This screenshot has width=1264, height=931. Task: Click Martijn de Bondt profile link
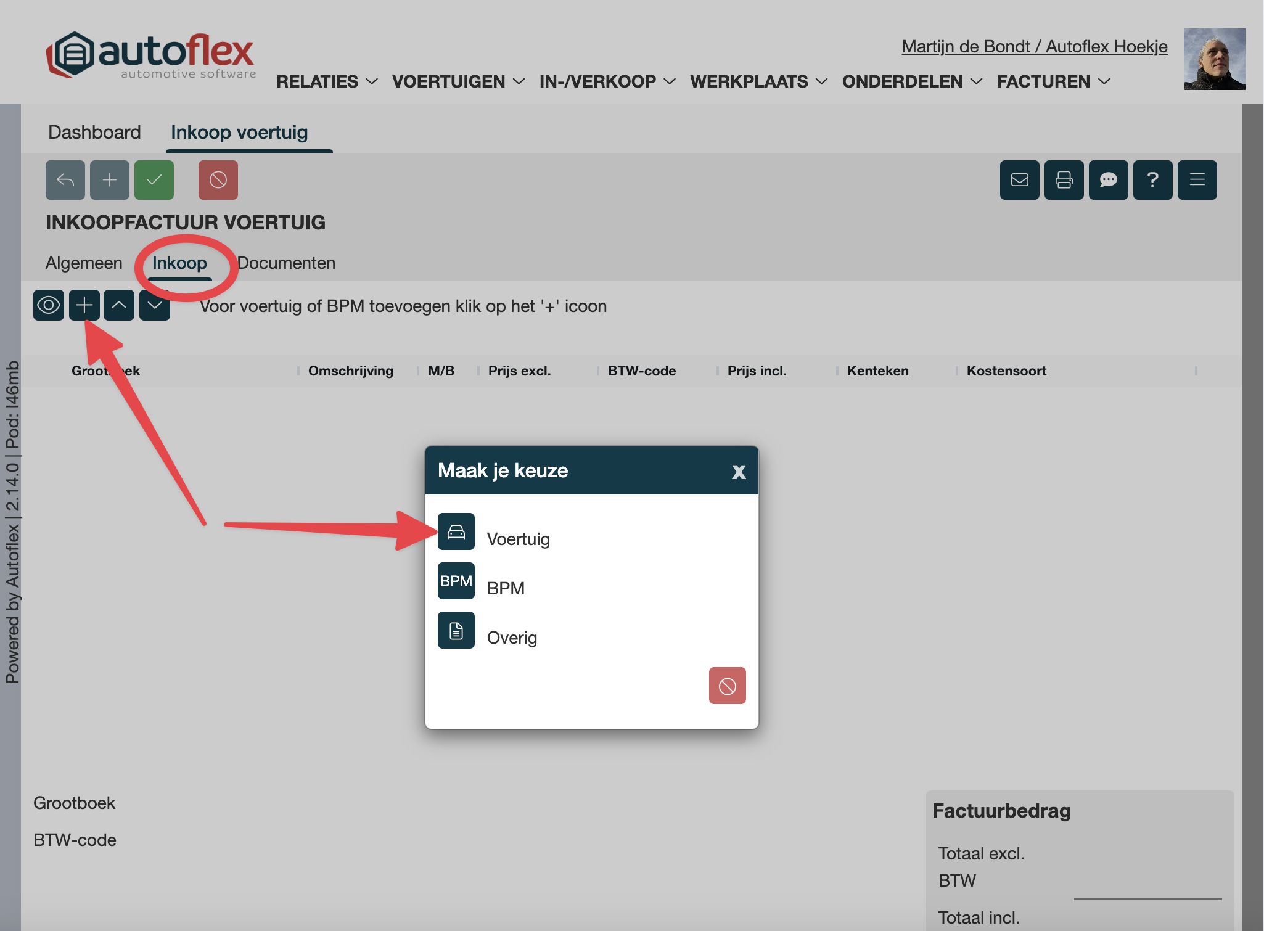click(x=1034, y=47)
